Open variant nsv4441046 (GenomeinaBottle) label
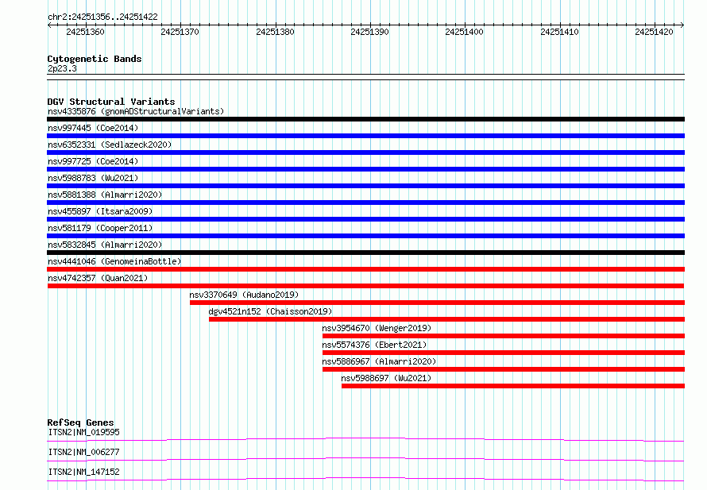Image resolution: width=707 pixels, height=490 pixels. click(x=114, y=261)
